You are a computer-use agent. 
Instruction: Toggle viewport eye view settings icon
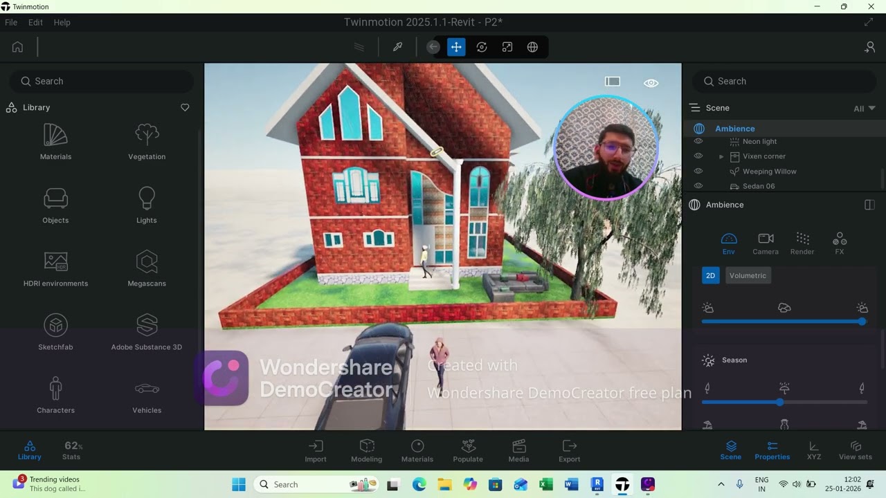[651, 83]
